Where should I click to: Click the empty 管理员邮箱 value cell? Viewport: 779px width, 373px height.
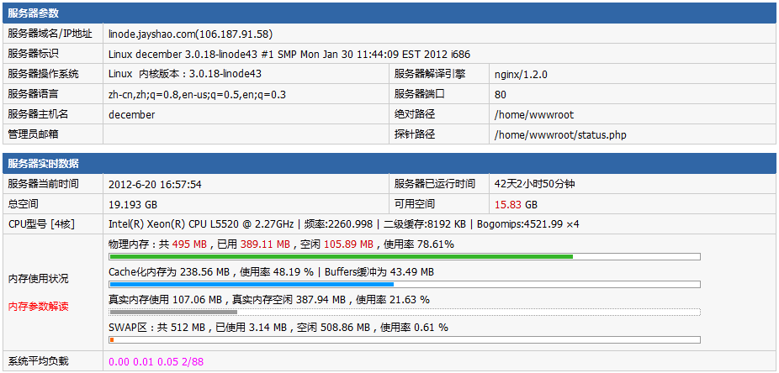click(x=246, y=134)
